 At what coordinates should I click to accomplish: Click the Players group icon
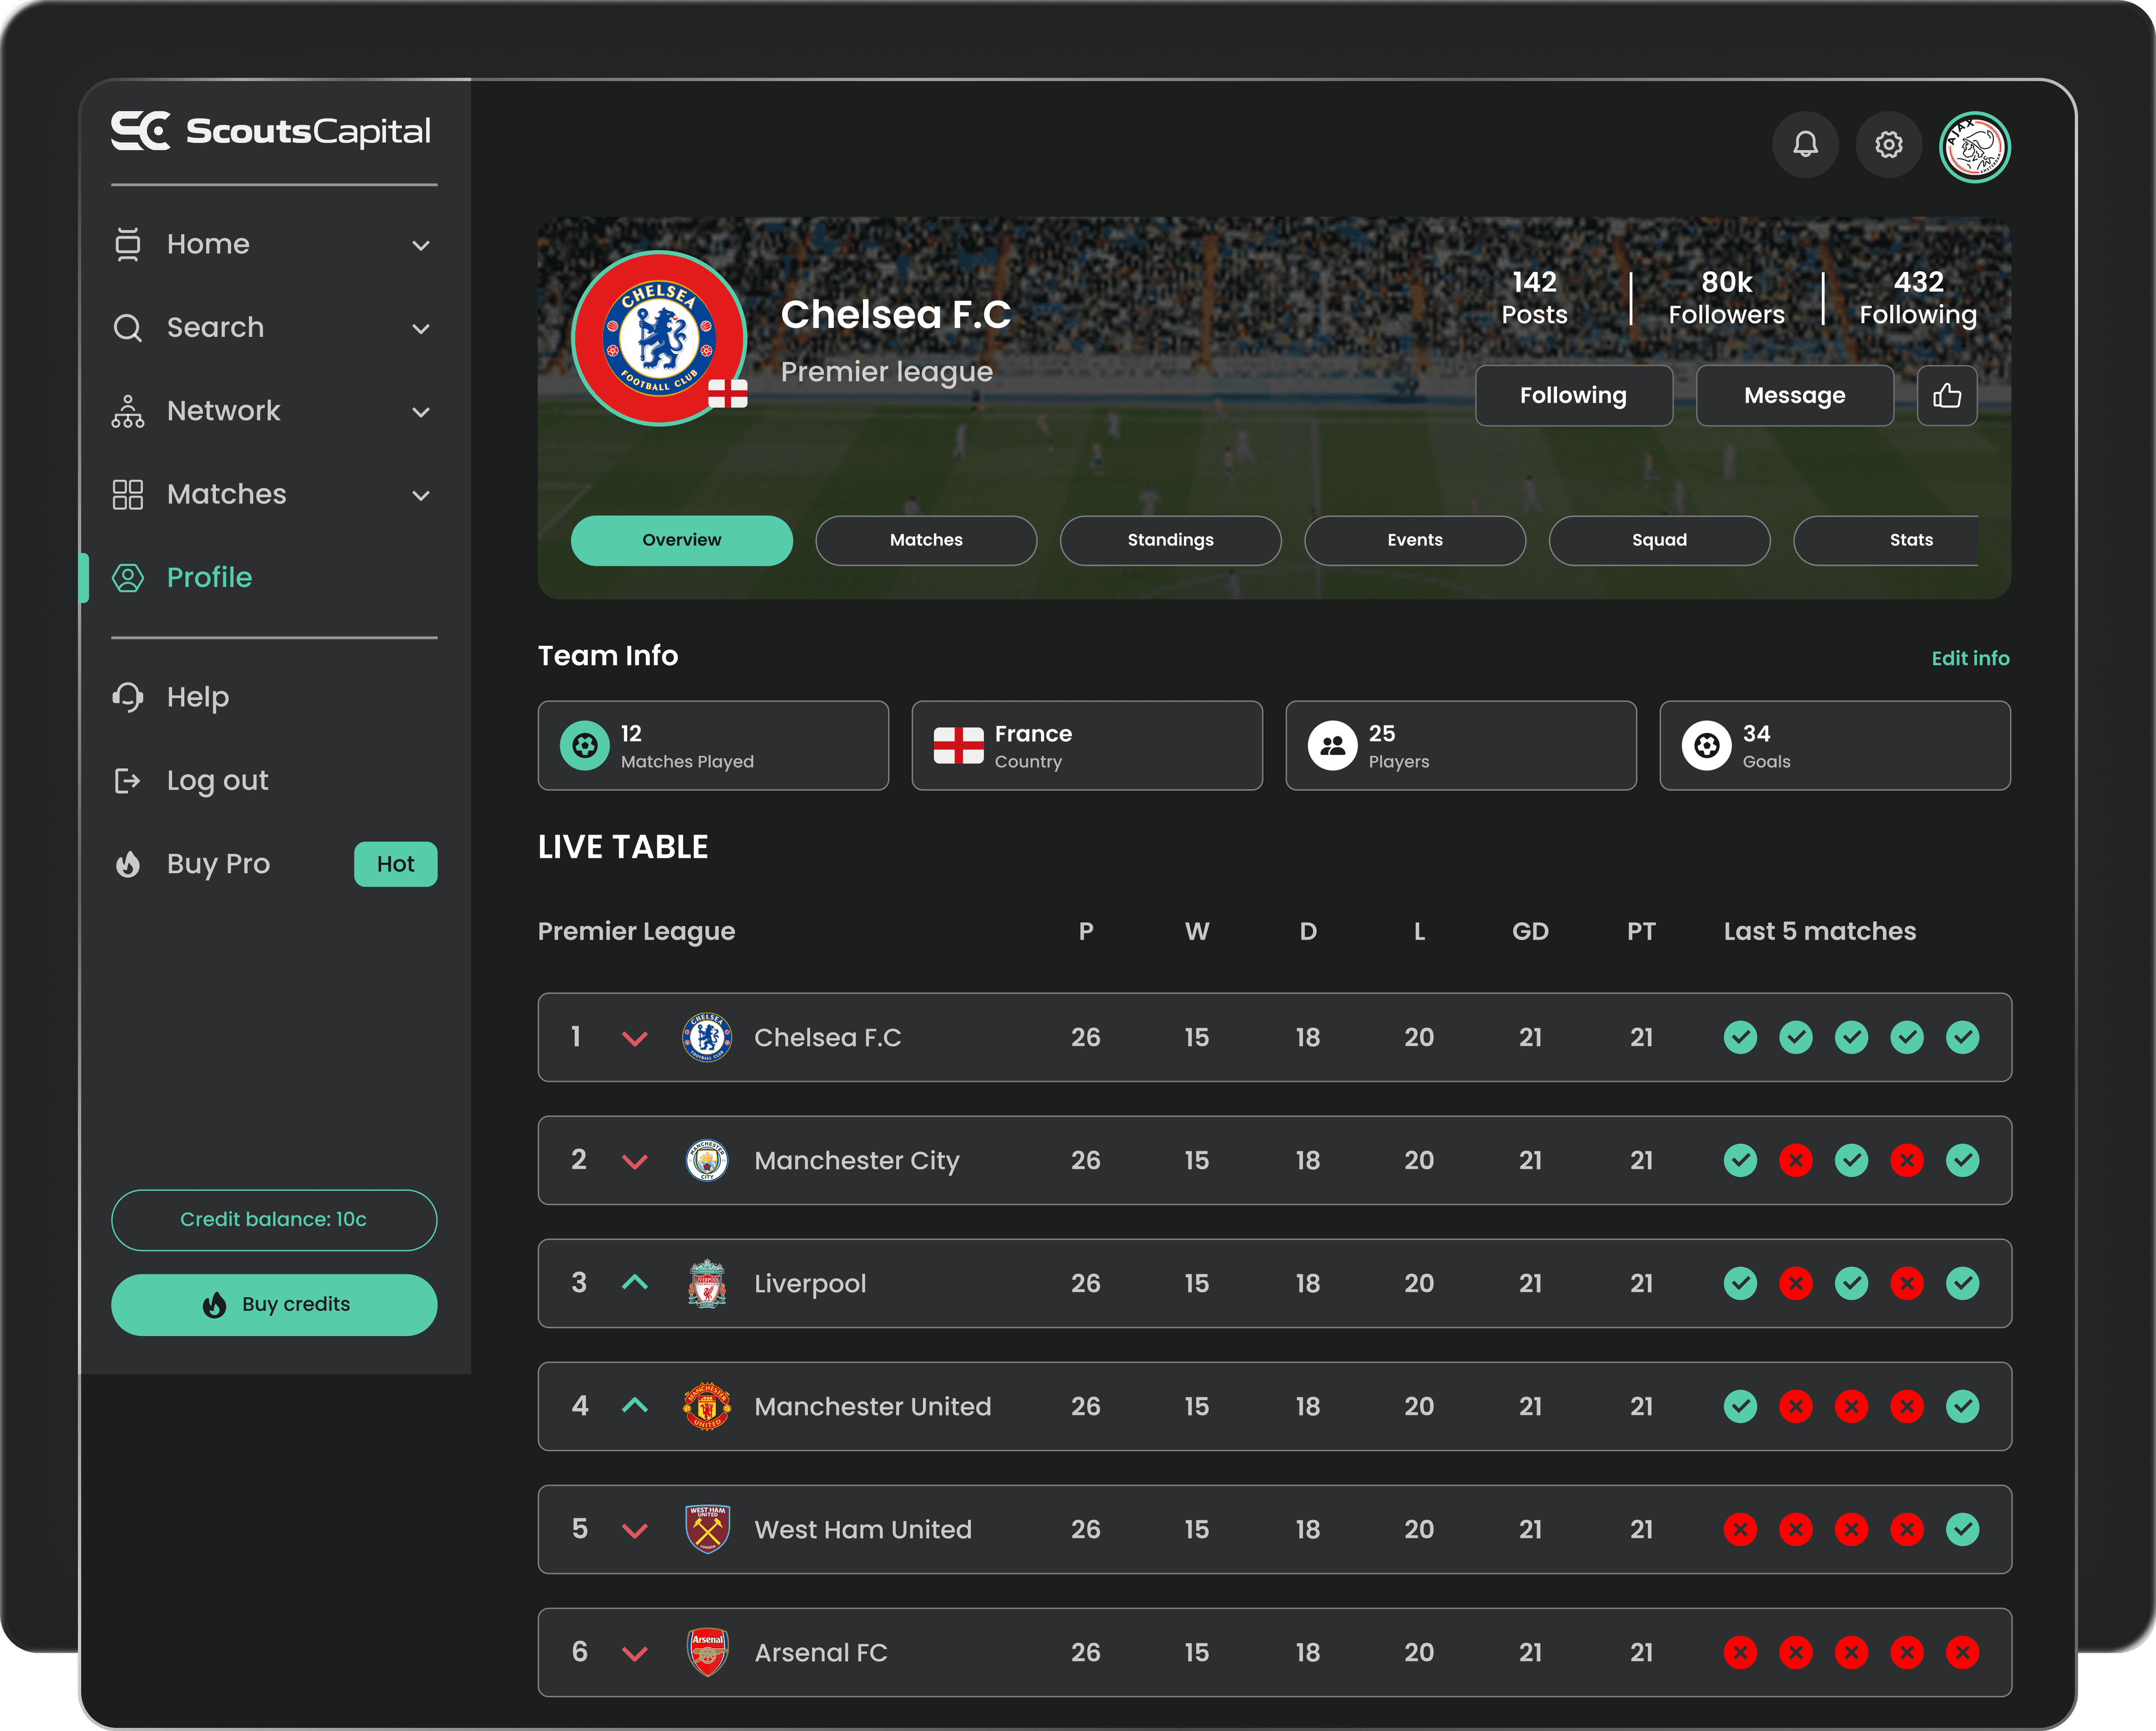point(1333,745)
